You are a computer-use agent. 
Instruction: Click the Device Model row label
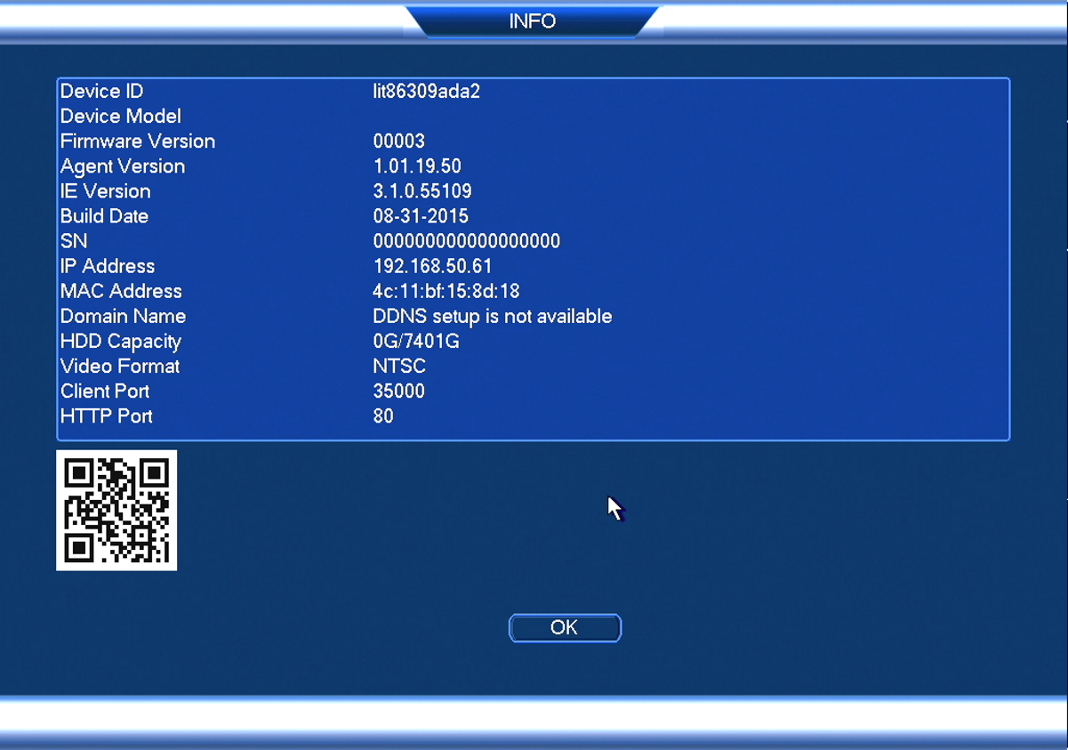click(x=121, y=117)
